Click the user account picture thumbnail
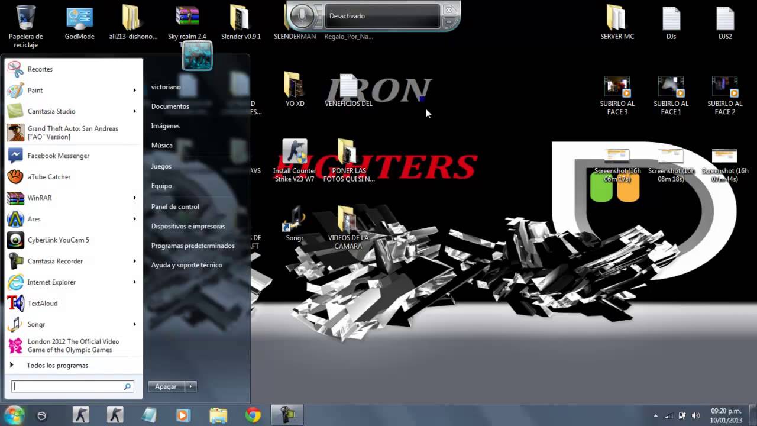 pos(197,56)
